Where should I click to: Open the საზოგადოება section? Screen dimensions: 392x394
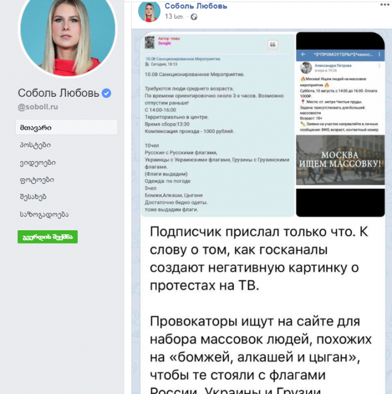click(44, 215)
